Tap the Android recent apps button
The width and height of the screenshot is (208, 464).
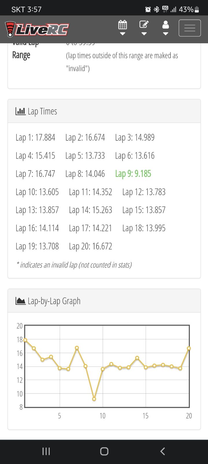(x=46, y=451)
